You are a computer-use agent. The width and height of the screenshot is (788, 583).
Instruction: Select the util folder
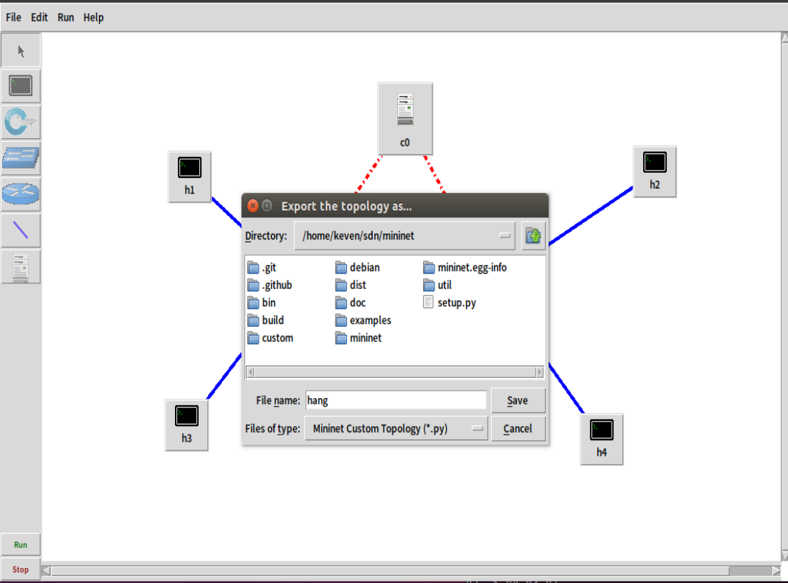tap(437, 285)
